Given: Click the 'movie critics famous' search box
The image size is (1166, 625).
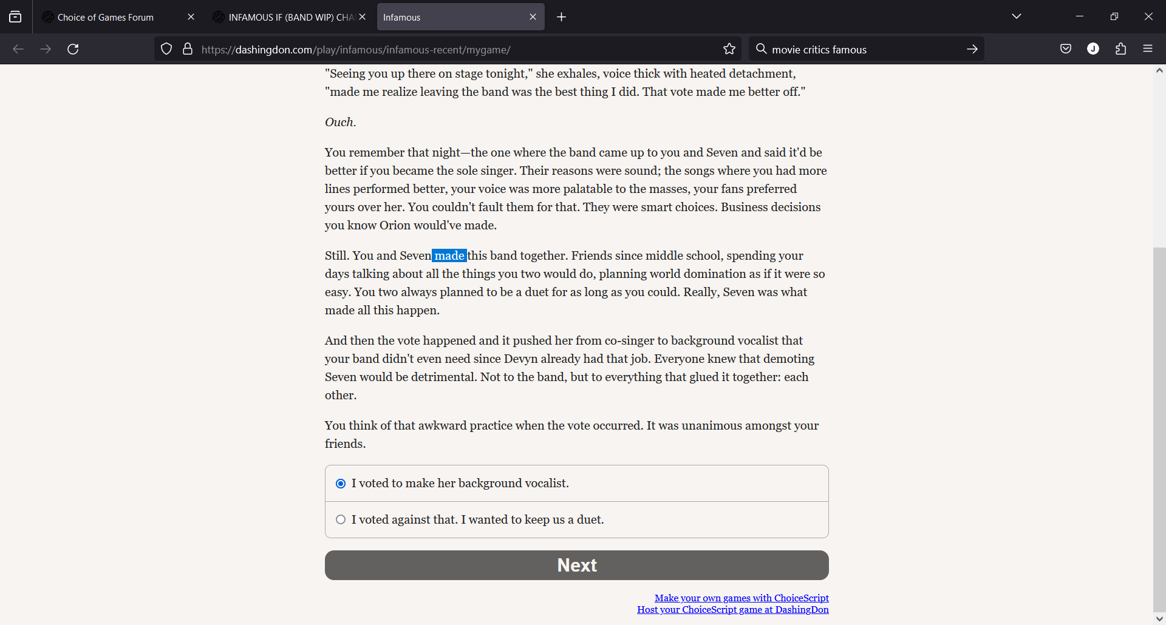Looking at the screenshot, I should pyautogui.click(x=865, y=49).
